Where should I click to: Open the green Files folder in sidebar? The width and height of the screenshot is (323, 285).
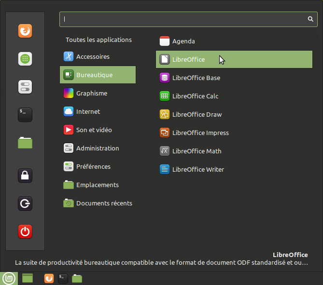click(x=25, y=143)
